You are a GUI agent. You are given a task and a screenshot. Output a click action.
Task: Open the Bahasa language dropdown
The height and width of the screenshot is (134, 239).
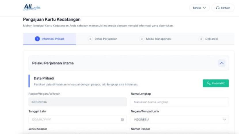199,8
